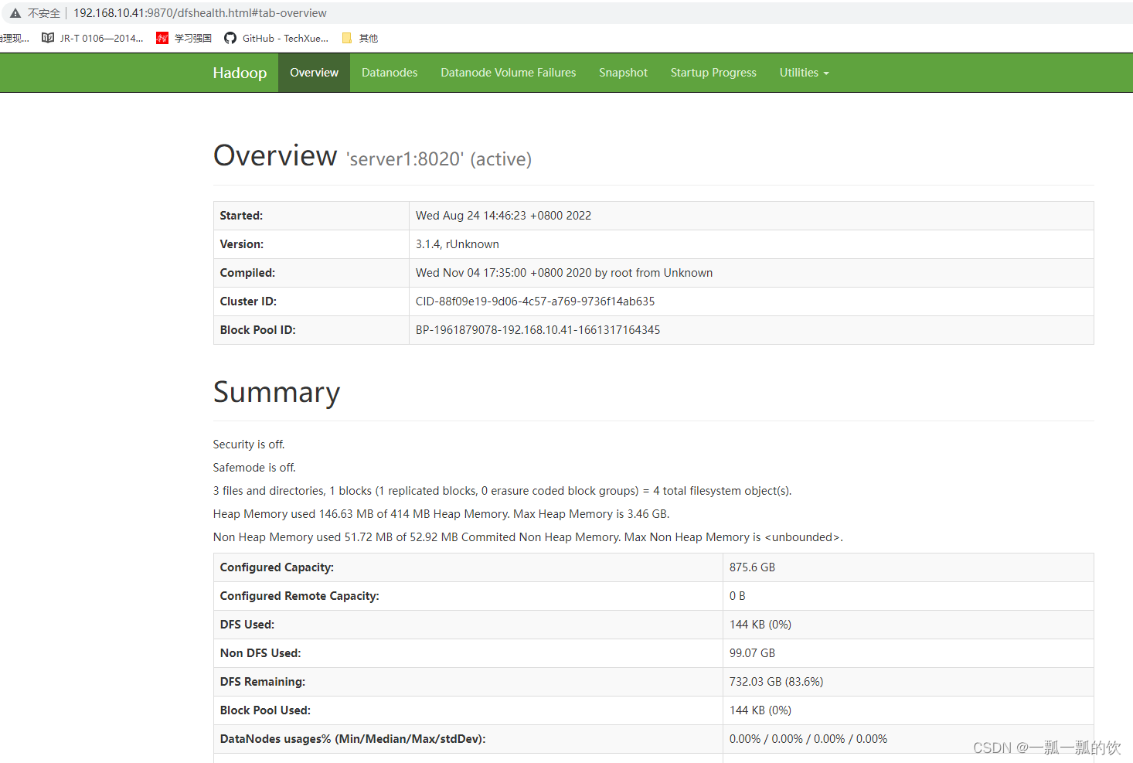Click the 'Safemode is off.' line

pos(254,468)
